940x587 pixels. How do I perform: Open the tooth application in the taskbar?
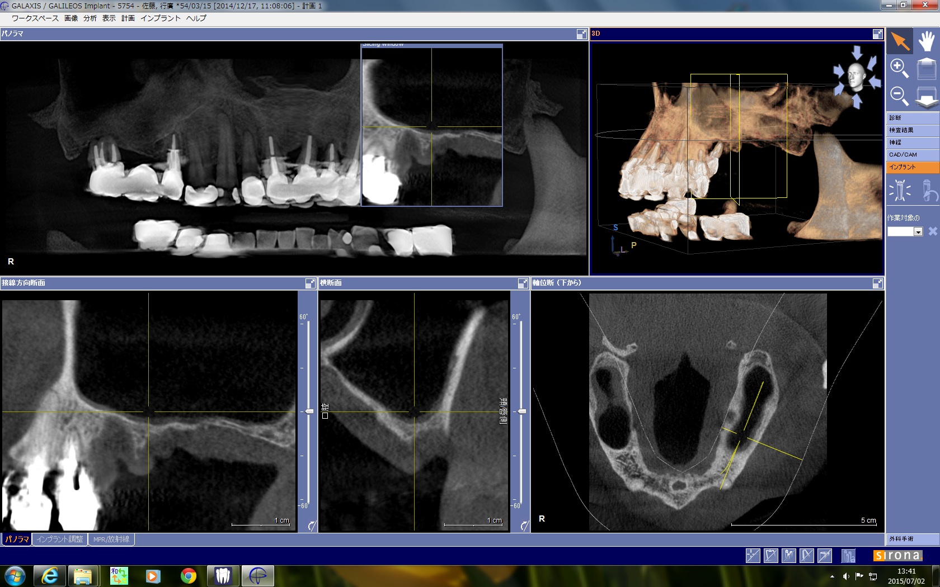tap(223, 576)
